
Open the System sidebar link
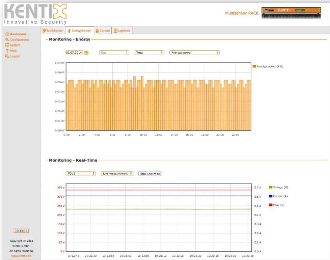pyautogui.click(x=15, y=45)
